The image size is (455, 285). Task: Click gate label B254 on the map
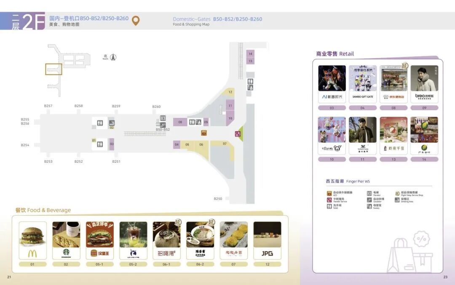click(x=25, y=145)
